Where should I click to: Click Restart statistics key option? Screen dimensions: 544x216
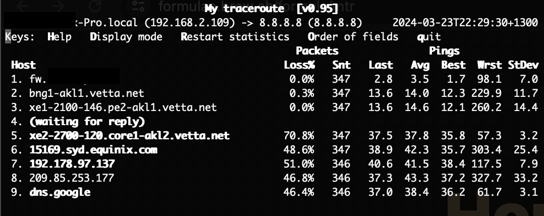[235, 37]
